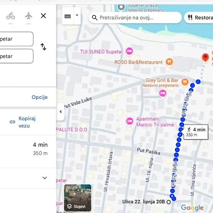Collapse the side panel arrow

61,112
